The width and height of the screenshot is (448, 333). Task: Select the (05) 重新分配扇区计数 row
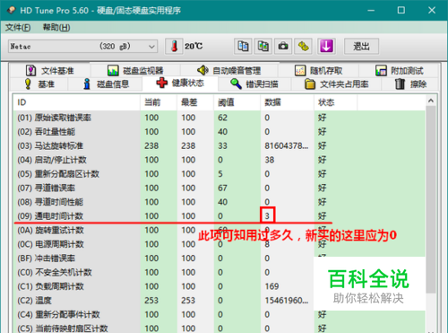(220, 174)
